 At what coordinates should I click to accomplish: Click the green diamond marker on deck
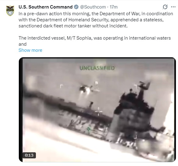tap(89, 129)
